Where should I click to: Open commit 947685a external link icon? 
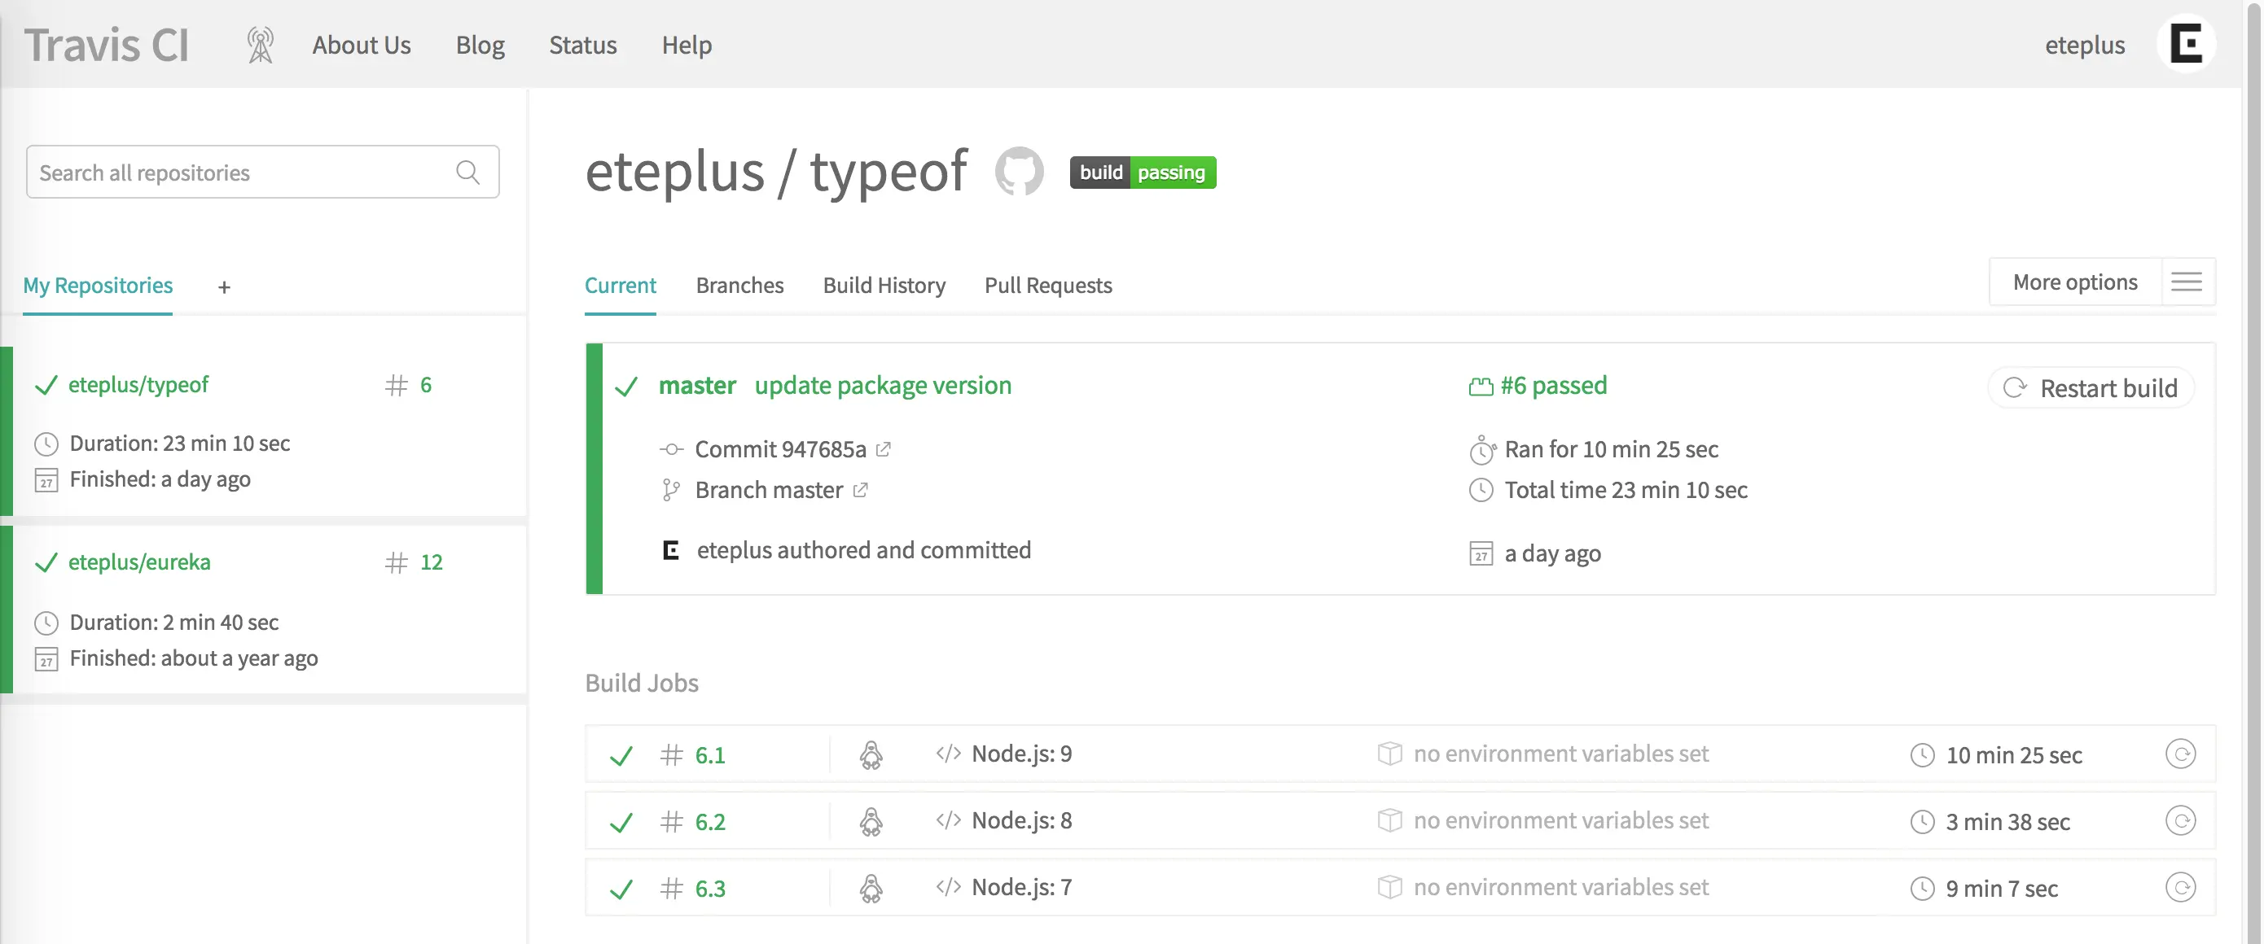[884, 449]
